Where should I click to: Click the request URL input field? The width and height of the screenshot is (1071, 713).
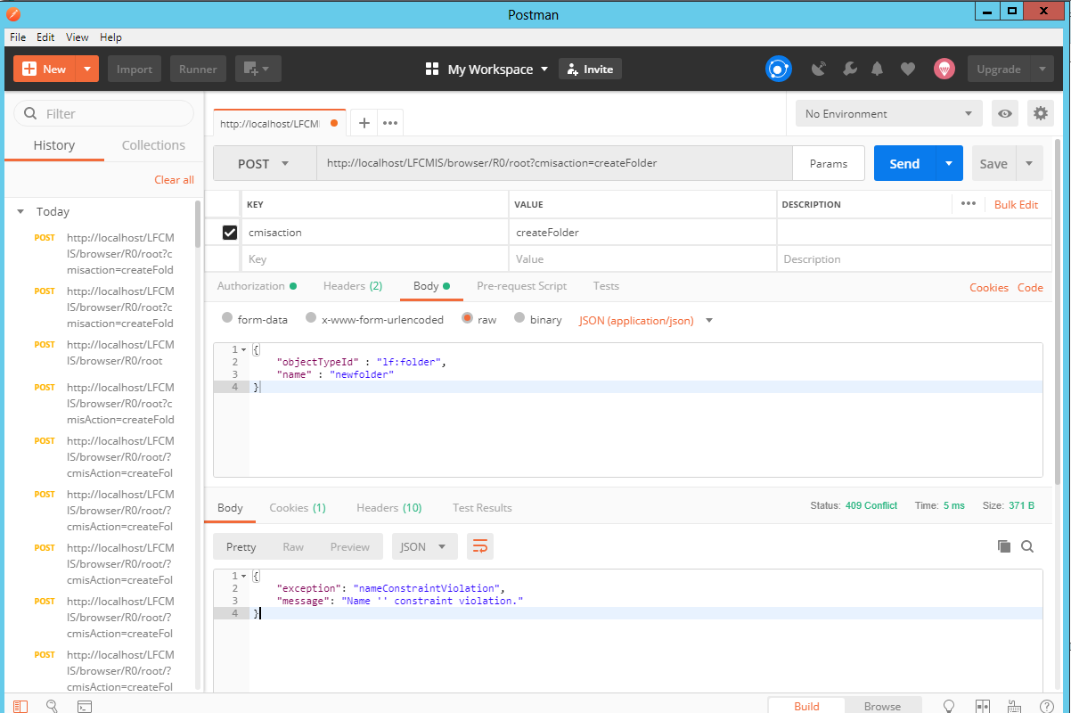pyautogui.click(x=552, y=164)
